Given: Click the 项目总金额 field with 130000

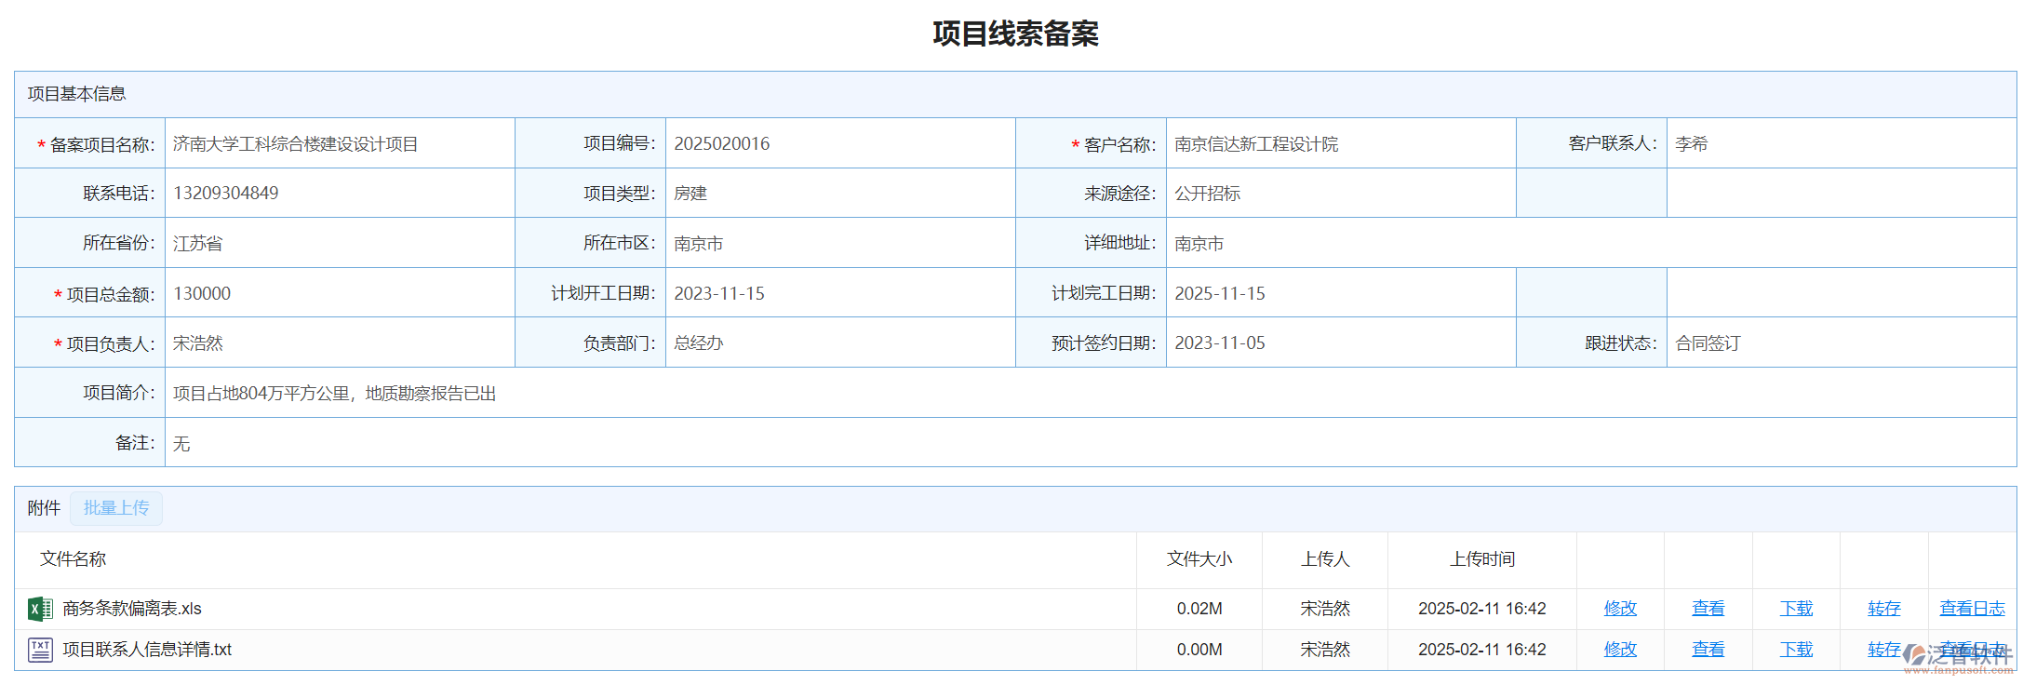Looking at the screenshot, I should click(339, 294).
